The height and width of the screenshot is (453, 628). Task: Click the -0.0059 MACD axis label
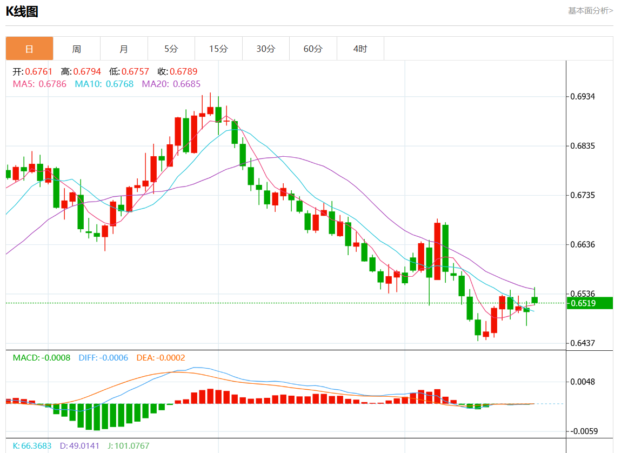click(584, 431)
